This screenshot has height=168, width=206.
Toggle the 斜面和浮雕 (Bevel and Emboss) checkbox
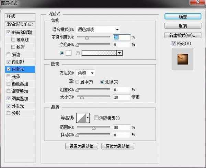(x=9, y=32)
